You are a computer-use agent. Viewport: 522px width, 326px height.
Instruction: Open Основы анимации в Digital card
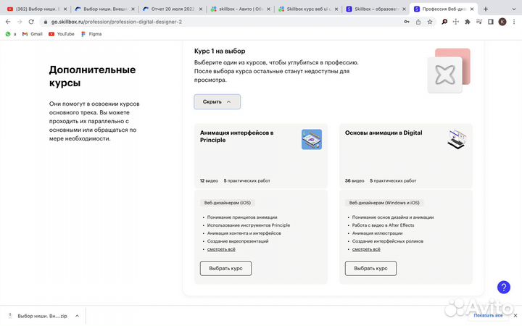click(406, 156)
